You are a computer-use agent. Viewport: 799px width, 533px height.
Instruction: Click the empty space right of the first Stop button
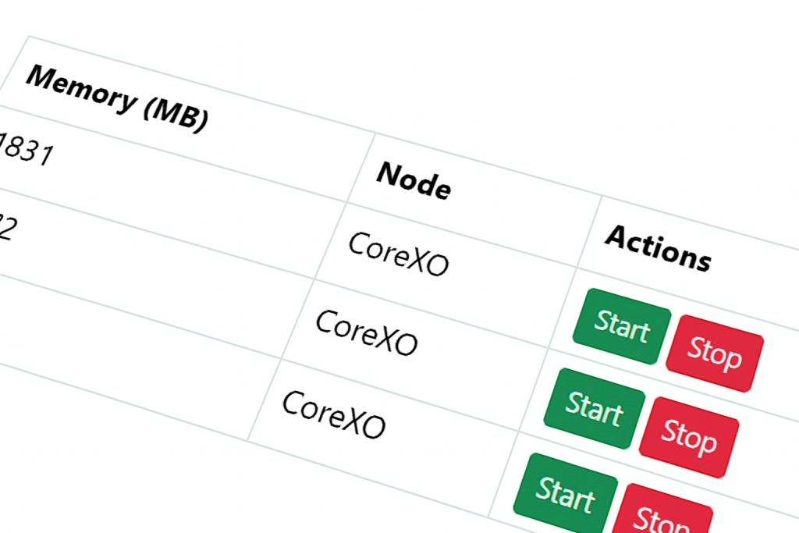click(x=780, y=375)
